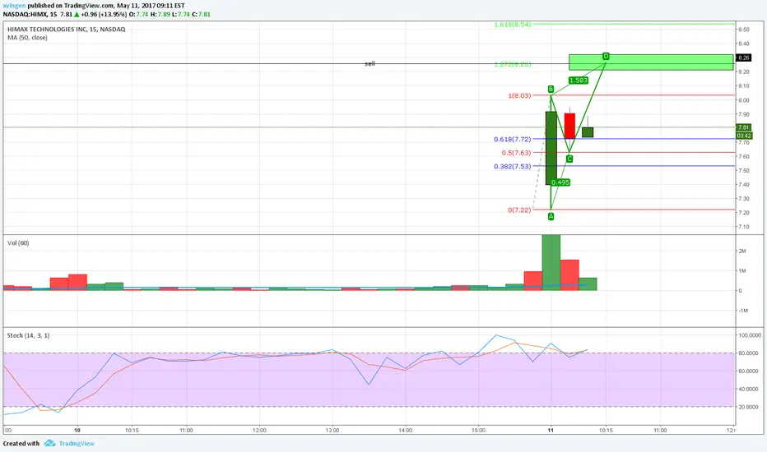767x452 pixels.
Task: Select the 0(7.22) Fibonacci level label
Action: tap(519, 210)
